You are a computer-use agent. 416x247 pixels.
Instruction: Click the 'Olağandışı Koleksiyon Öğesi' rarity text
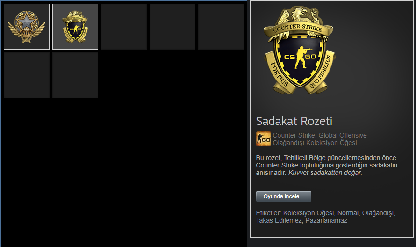(315, 143)
